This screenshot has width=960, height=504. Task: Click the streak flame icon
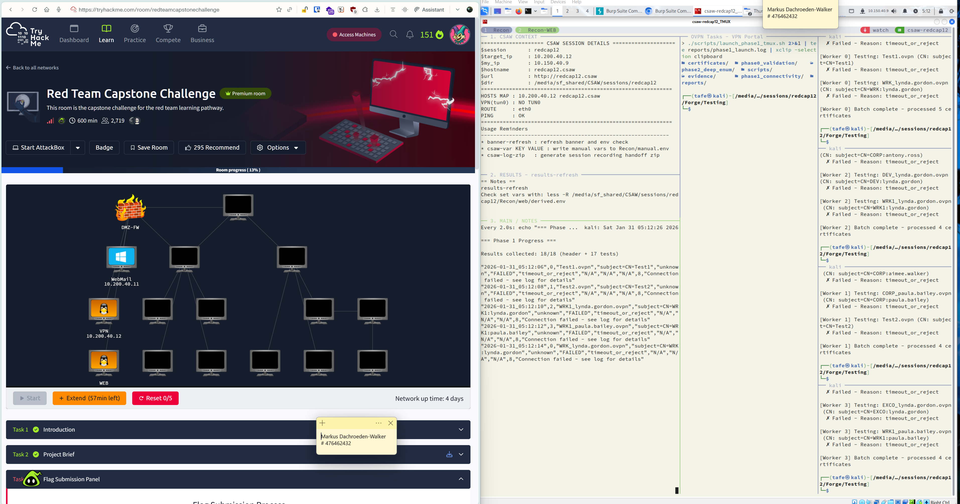point(440,35)
